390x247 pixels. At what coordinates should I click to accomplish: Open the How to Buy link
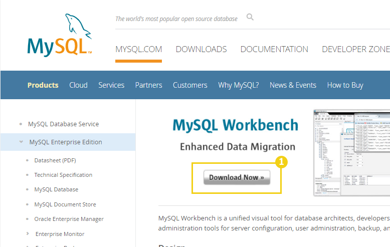(345, 85)
